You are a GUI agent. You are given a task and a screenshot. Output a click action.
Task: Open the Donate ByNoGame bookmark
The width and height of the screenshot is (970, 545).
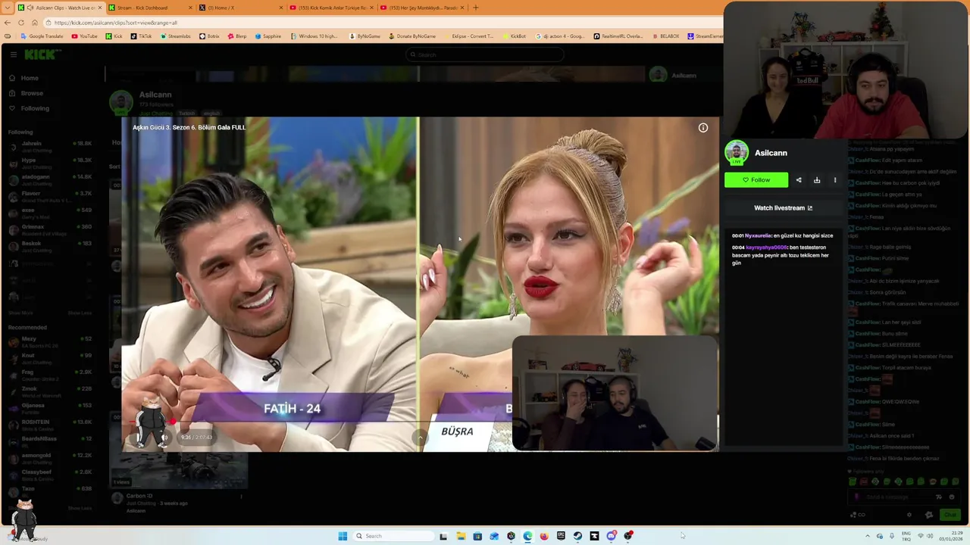[412, 36]
